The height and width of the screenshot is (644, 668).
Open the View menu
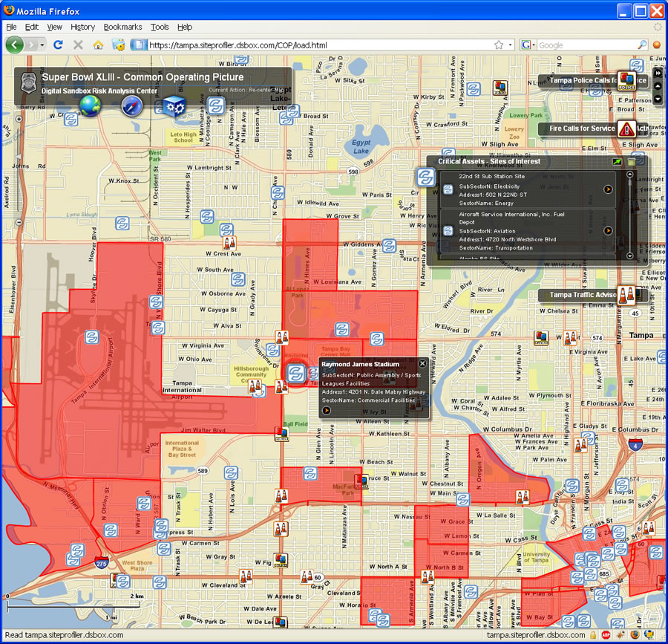tap(54, 27)
